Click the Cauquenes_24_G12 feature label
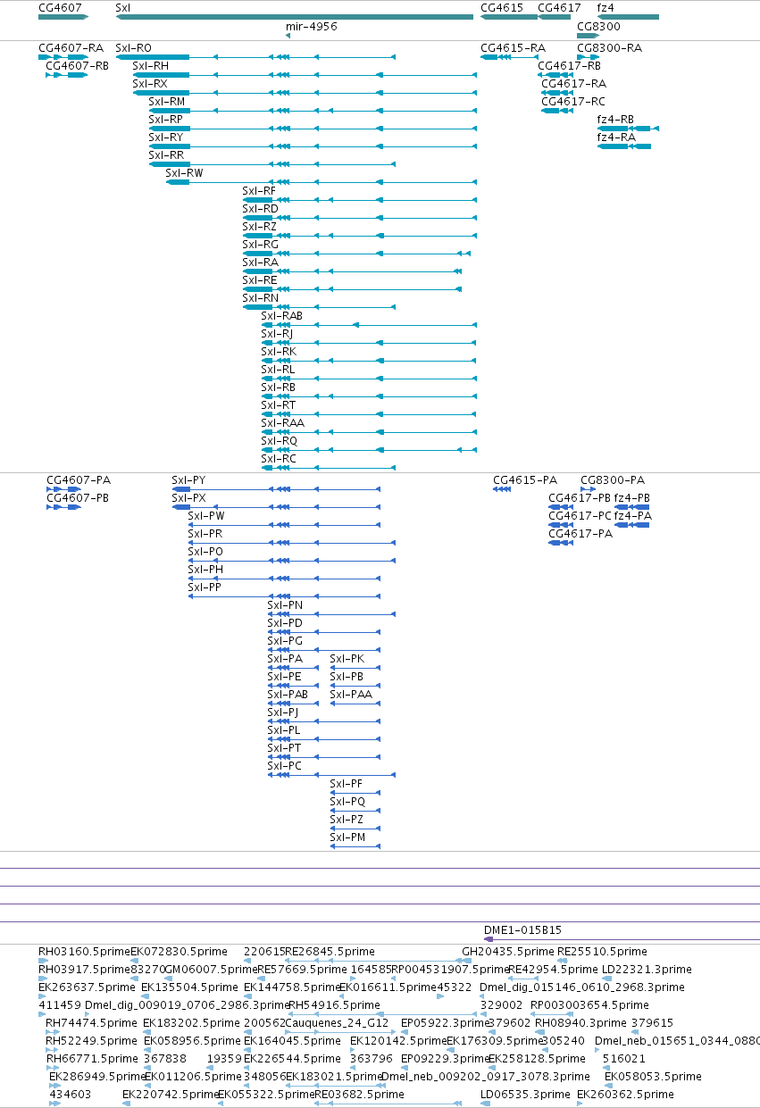The height and width of the screenshot is (1108, 760). pyautogui.click(x=337, y=1023)
